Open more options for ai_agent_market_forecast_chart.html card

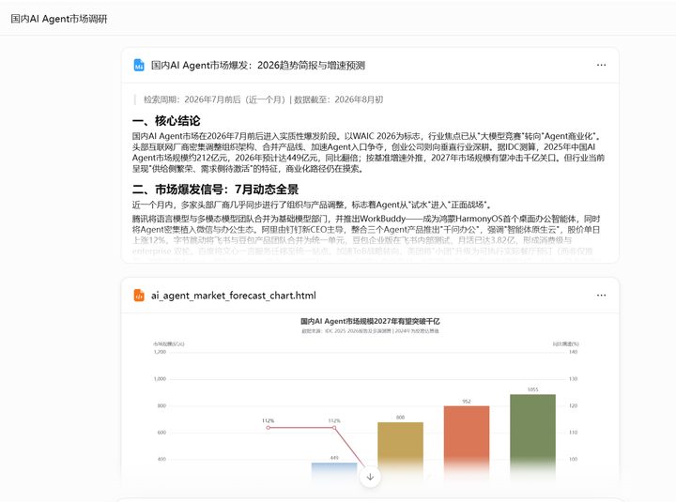coord(601,296)
